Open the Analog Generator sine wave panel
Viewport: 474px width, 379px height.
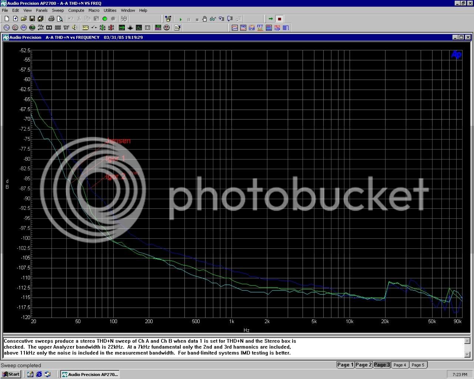click(6, 27)
